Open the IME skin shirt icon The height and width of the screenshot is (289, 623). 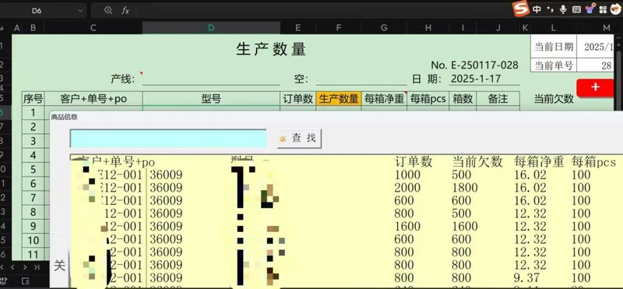(590, 9)
